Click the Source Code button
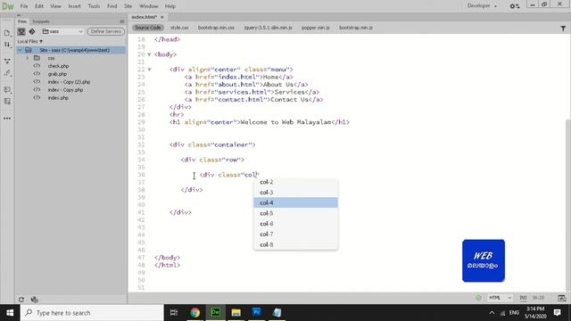571x321 pixels. pyautogui.click(x=148, y=28)
